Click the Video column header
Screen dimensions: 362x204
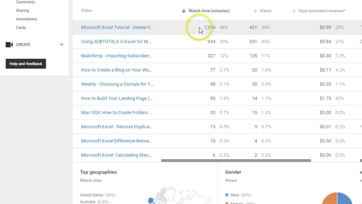pyautogui.click(x=87, y=10)
